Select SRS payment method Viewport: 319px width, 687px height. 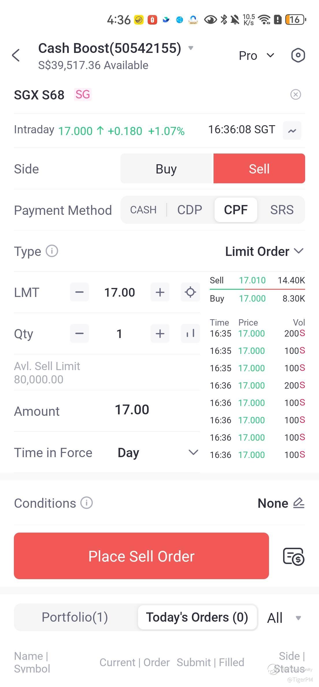282,210
